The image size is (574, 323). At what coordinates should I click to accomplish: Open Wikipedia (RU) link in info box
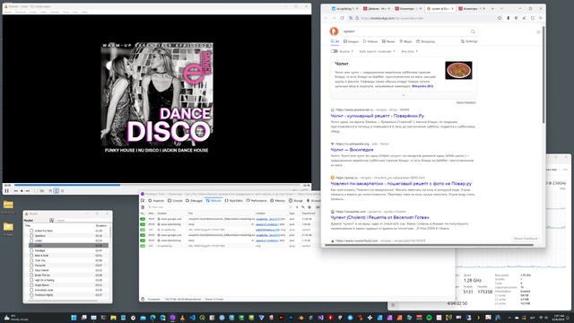422,86
